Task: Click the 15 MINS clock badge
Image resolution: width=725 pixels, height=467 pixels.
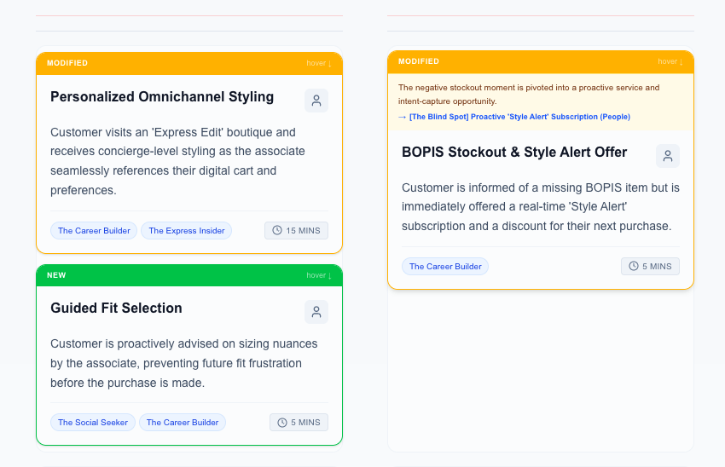Action: click(296, 231)
